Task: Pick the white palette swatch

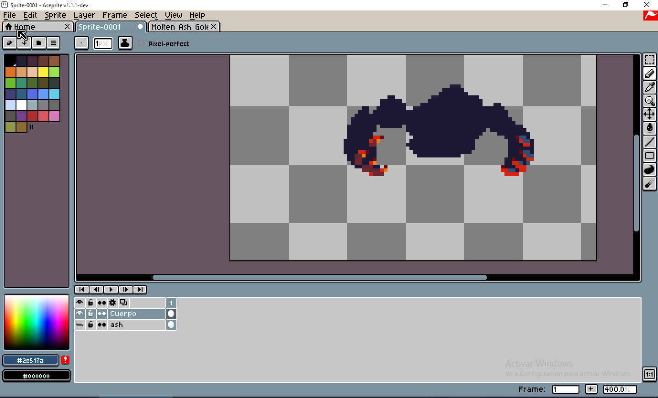Action: tap(21, 105)
